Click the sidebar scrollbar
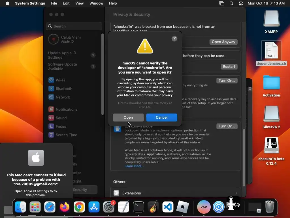Image resolution: width=290 pixels, height=218 pixels. 103,74
